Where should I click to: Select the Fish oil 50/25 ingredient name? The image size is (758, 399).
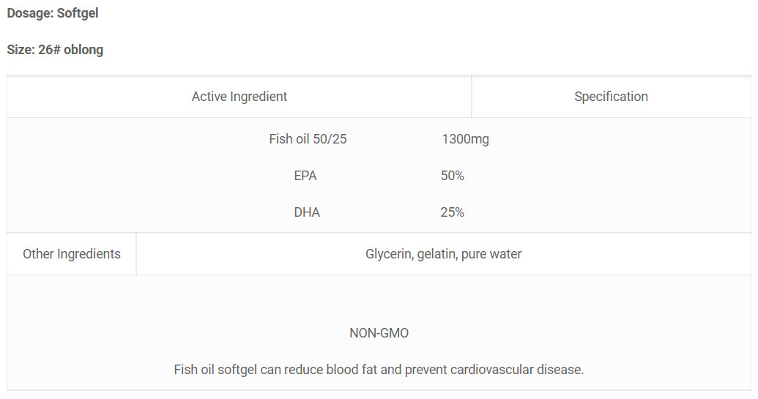pyautogui.click(x=308, y=139)
